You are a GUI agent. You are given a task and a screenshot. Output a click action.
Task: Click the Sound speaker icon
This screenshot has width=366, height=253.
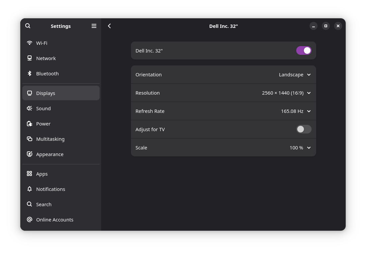(x=30, y=108)
